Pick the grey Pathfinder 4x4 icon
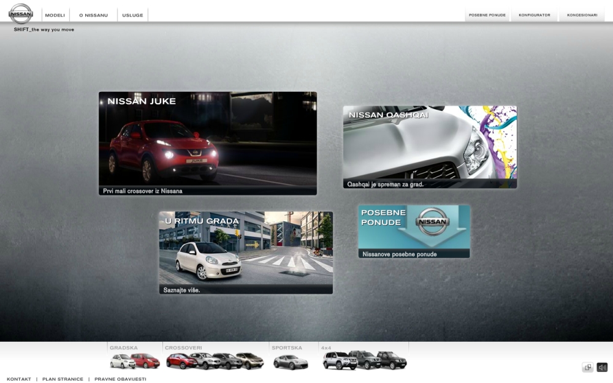 [x=365, y=360]
